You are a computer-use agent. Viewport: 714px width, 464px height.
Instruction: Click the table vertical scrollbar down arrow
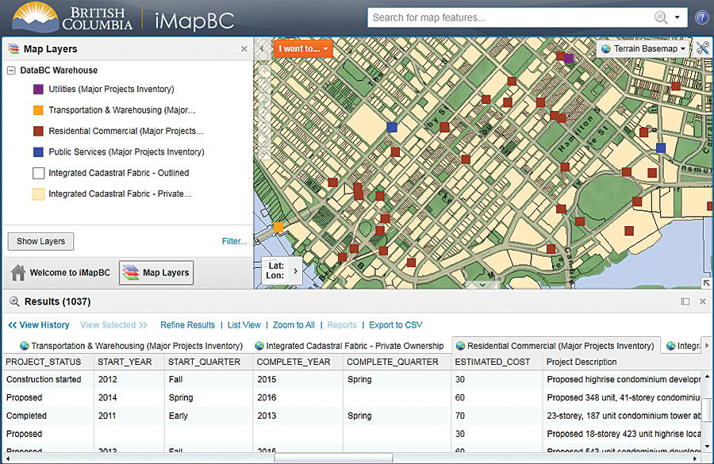coord(707,446)
